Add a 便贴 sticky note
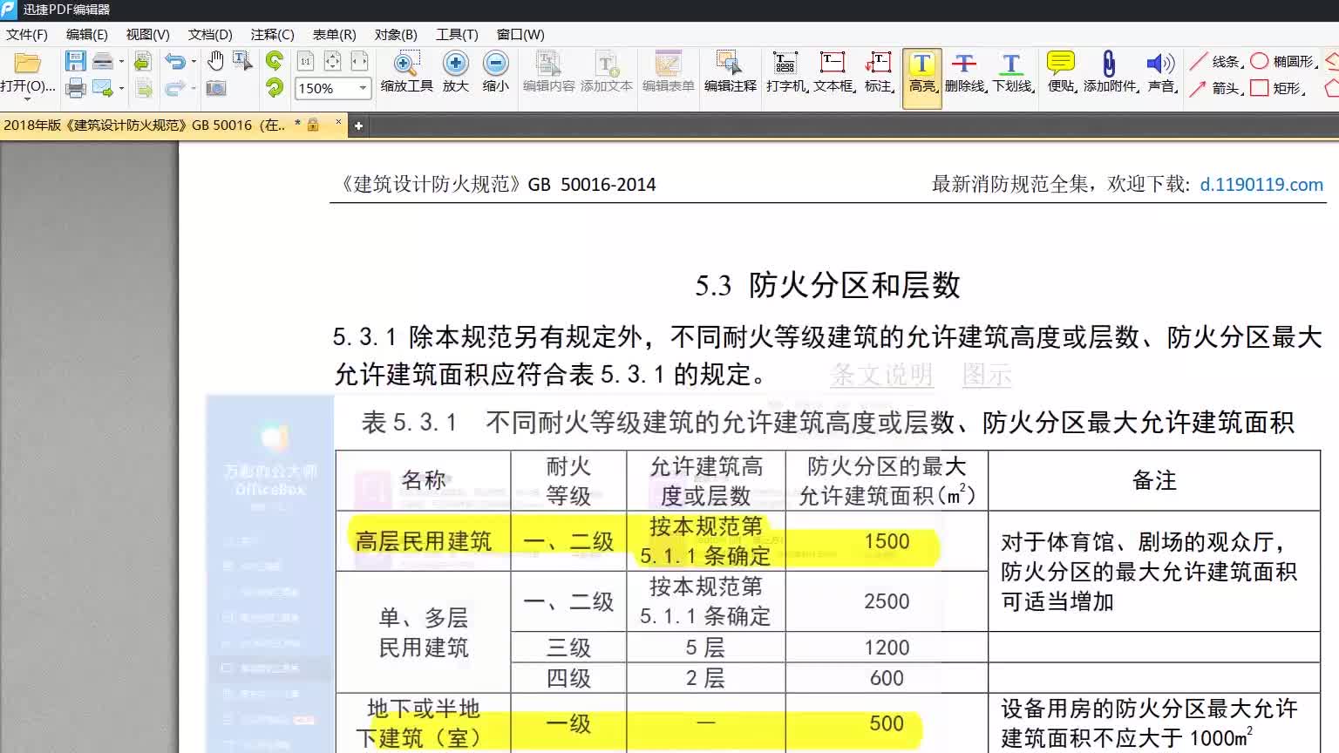Screen dimensions: 1339x753 click(x=1061, y=72)
